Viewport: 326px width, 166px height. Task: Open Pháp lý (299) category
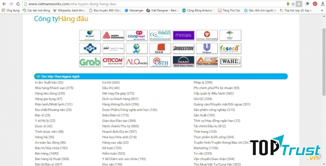click(x=203, y=82)
